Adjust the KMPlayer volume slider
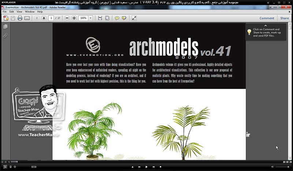293x171 pixels. pos(282,167)
